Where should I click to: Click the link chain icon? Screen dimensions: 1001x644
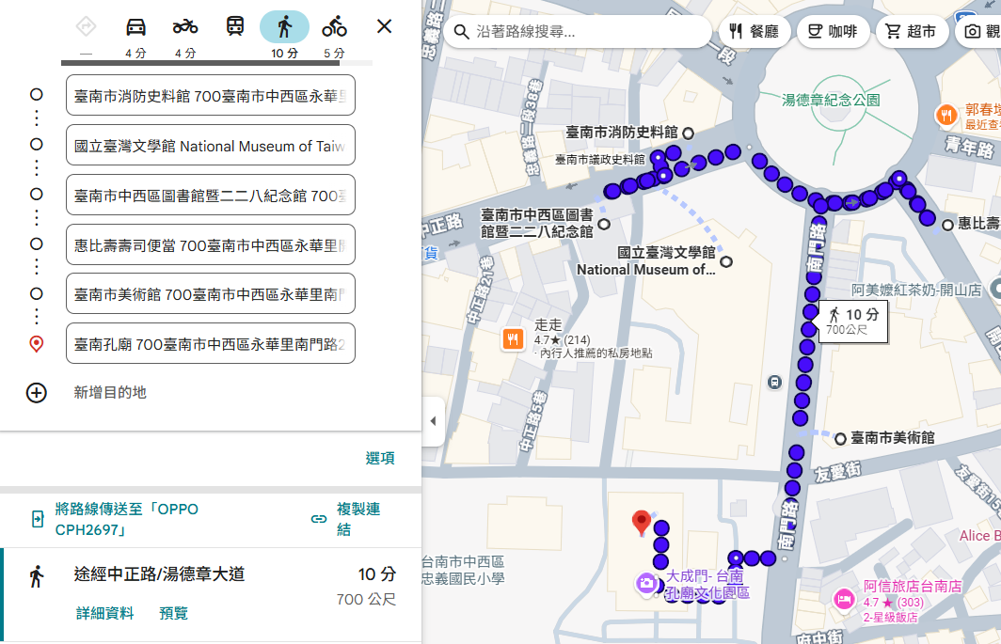(319, 519)
